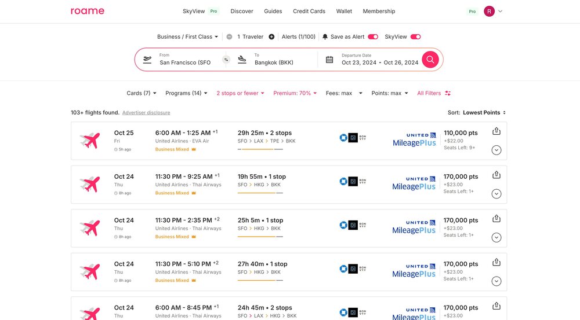Click the Bilt card icon on 27h 40m flight
The height and width of the screenshot is (320, 580).
tap(353, 268)
